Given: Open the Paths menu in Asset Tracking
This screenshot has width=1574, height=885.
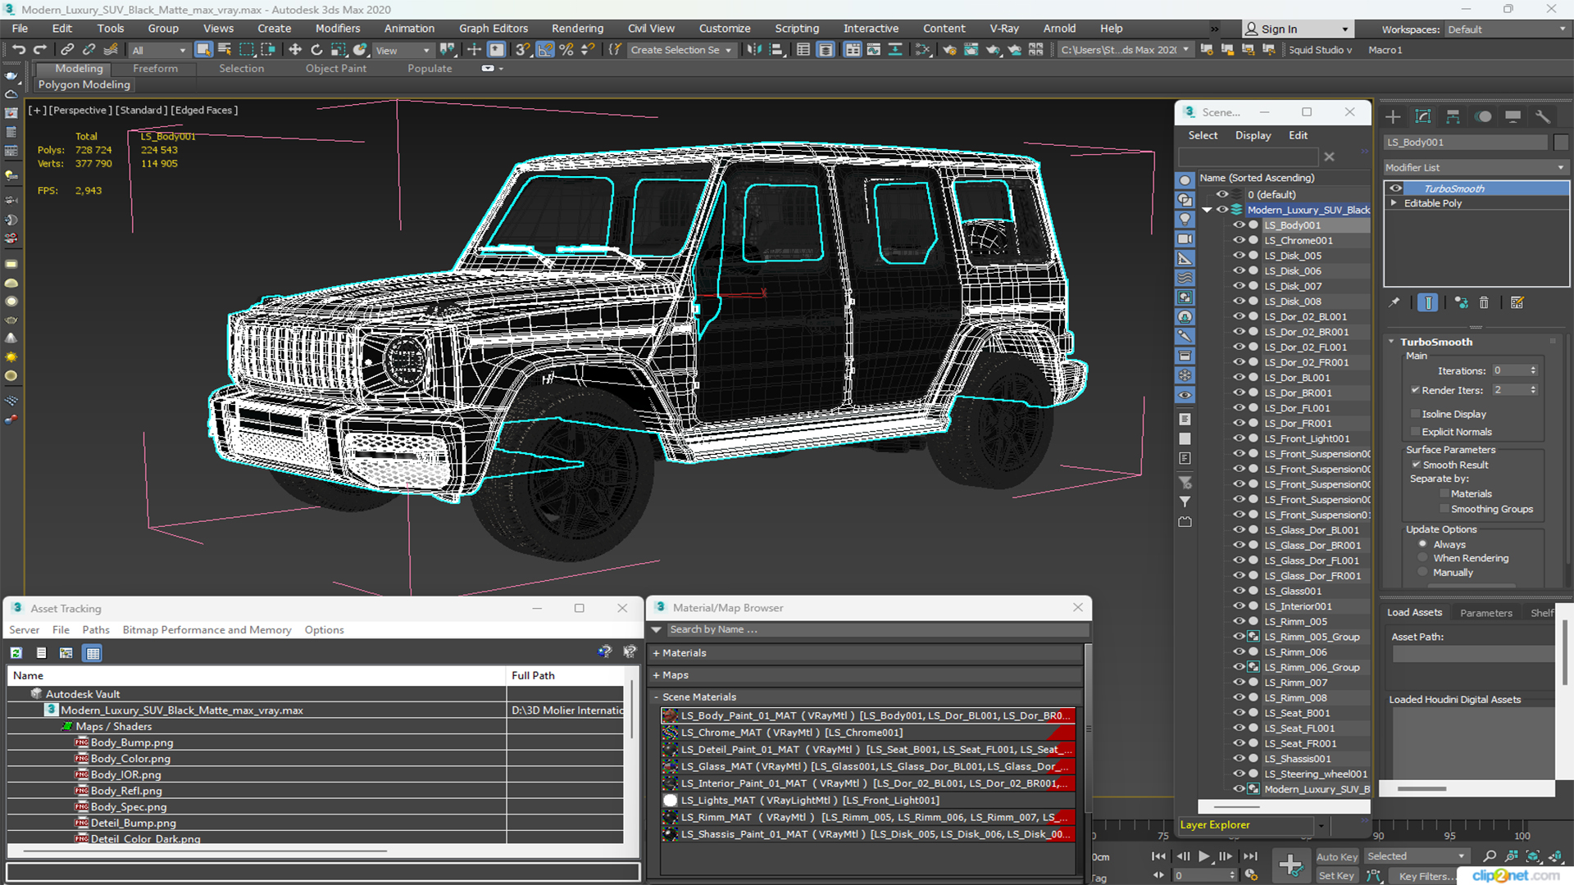Looking at the screenshot, I should click(x=96, y=630).
